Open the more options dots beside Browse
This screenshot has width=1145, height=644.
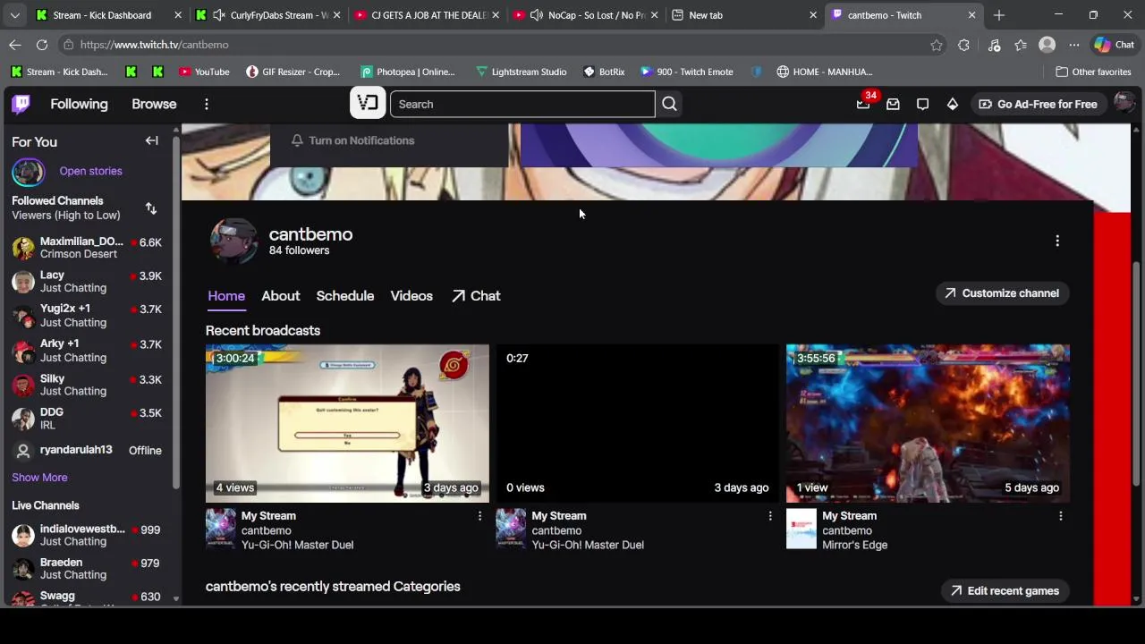(x=206, y=104)
